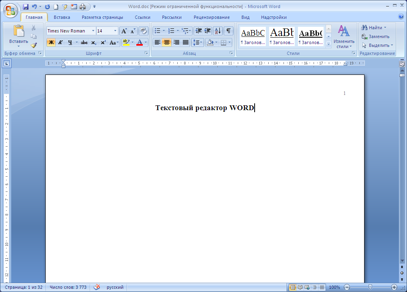Image resolution: width=407 pixels, height=292 pixels.
Task: Expand the Вставить paste options arrow
Action: (x=18, y=46)
